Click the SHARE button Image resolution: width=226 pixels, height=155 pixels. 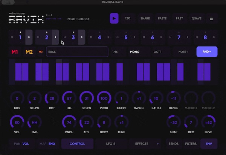[145, 18]
